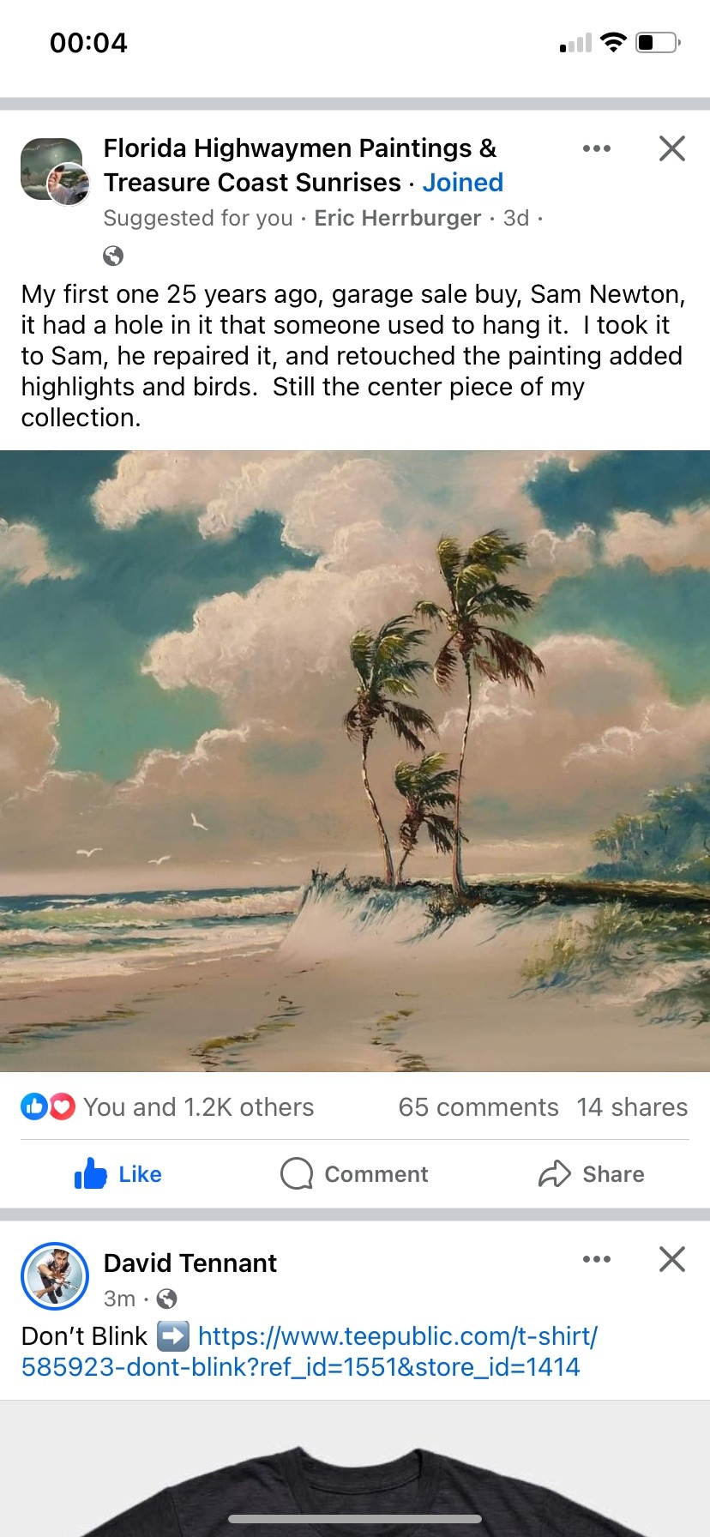Image resolution: width=710 pixels, height=1537 pixels.
Task: Hide David Tennant's post with the X
Action: click(671, 1259)
